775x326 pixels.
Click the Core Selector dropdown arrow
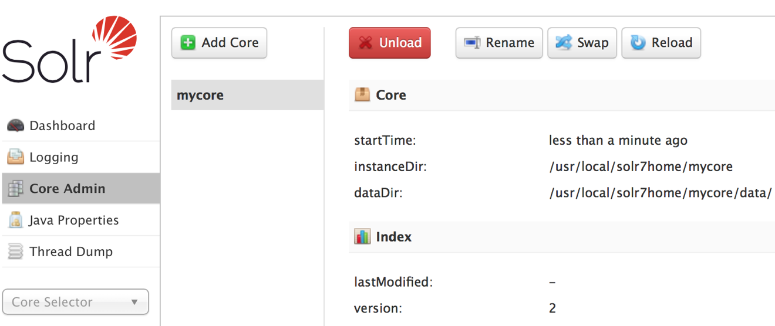coord(134,303)
